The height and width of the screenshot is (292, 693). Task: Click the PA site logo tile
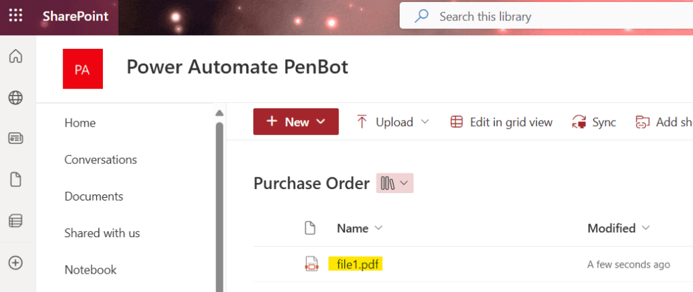tap(83, 68)
